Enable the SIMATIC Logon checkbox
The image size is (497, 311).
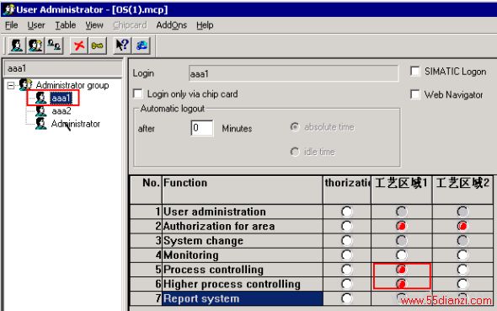click(x=415, y=72)
